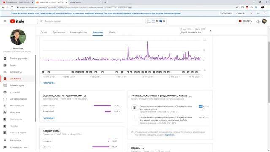Image resolution: width=270 pixels, height=152 pixels.
Task: Open the Dashboard item in the sidebar
Action: (17, 58)
